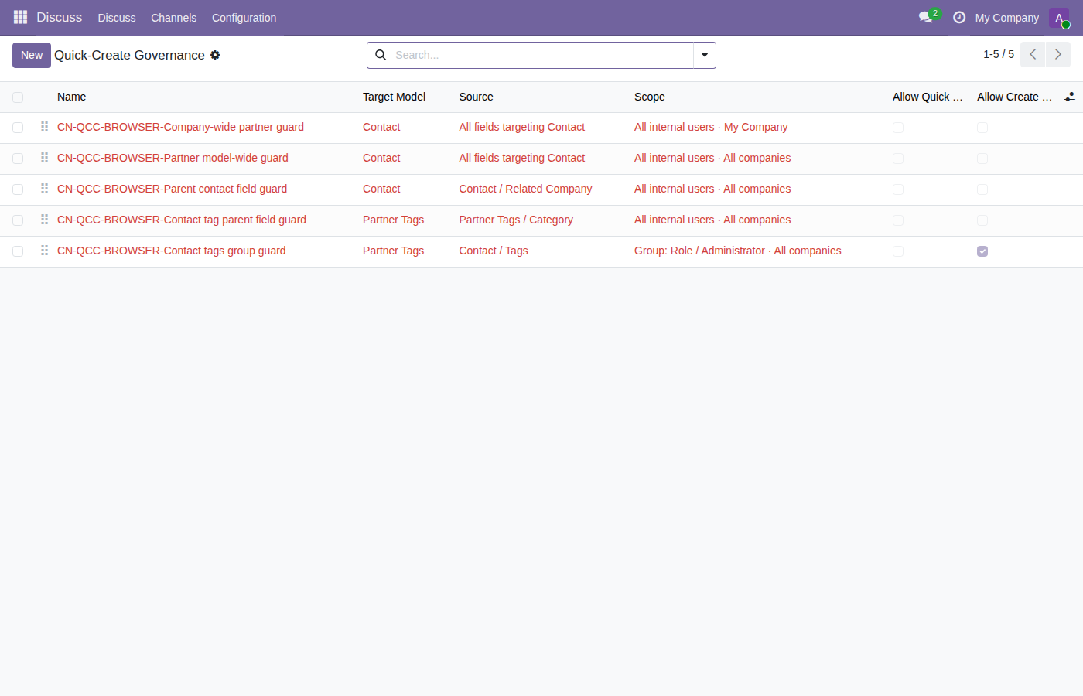Screen dimensions: 1083x696
Task: Click drag handle of Contact tag parent field row
Action: click(44, 220)
